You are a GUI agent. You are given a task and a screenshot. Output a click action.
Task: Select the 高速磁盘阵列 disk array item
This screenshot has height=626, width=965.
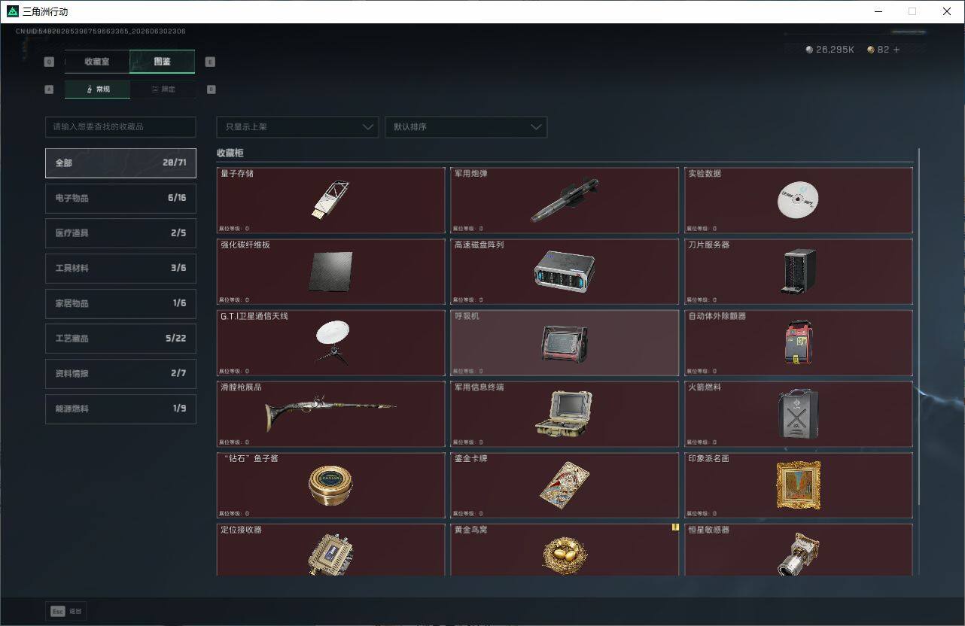point(565,272)
